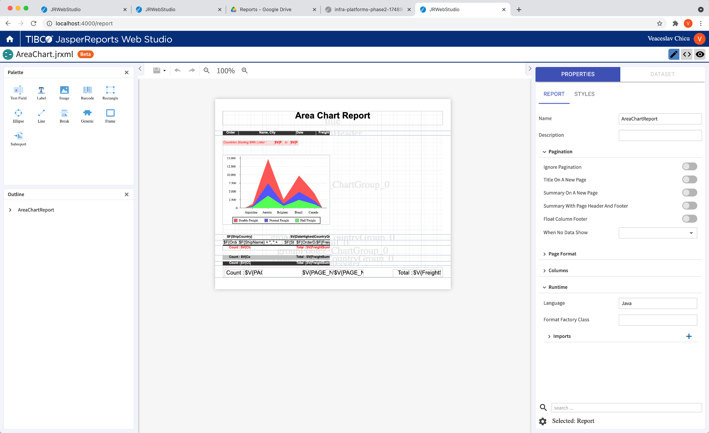The height and width of the screenshot is (433, 709).
Task: Reload the browser page
Action: coord(34,23)
